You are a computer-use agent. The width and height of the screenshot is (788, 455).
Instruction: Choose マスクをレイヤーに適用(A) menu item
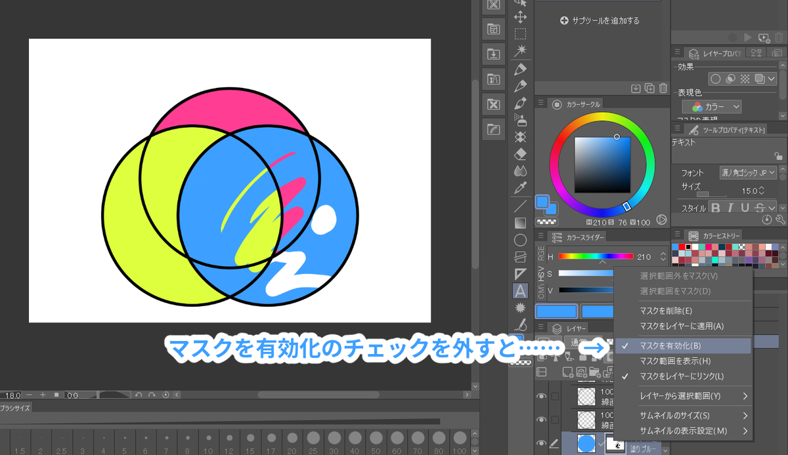pos(683,326)
